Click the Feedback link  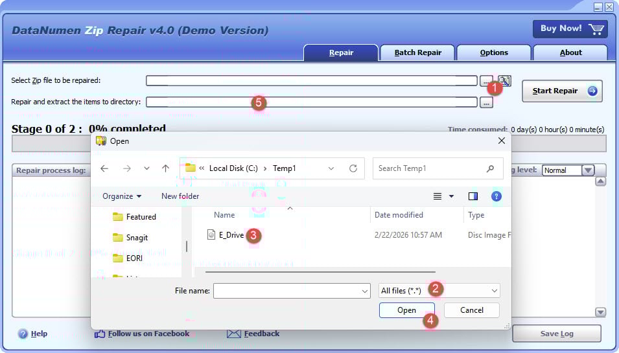pos(262,334)
